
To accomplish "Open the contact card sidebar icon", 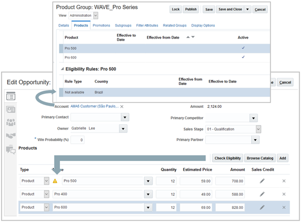I will pyautogui.click(x=11, y=109).
